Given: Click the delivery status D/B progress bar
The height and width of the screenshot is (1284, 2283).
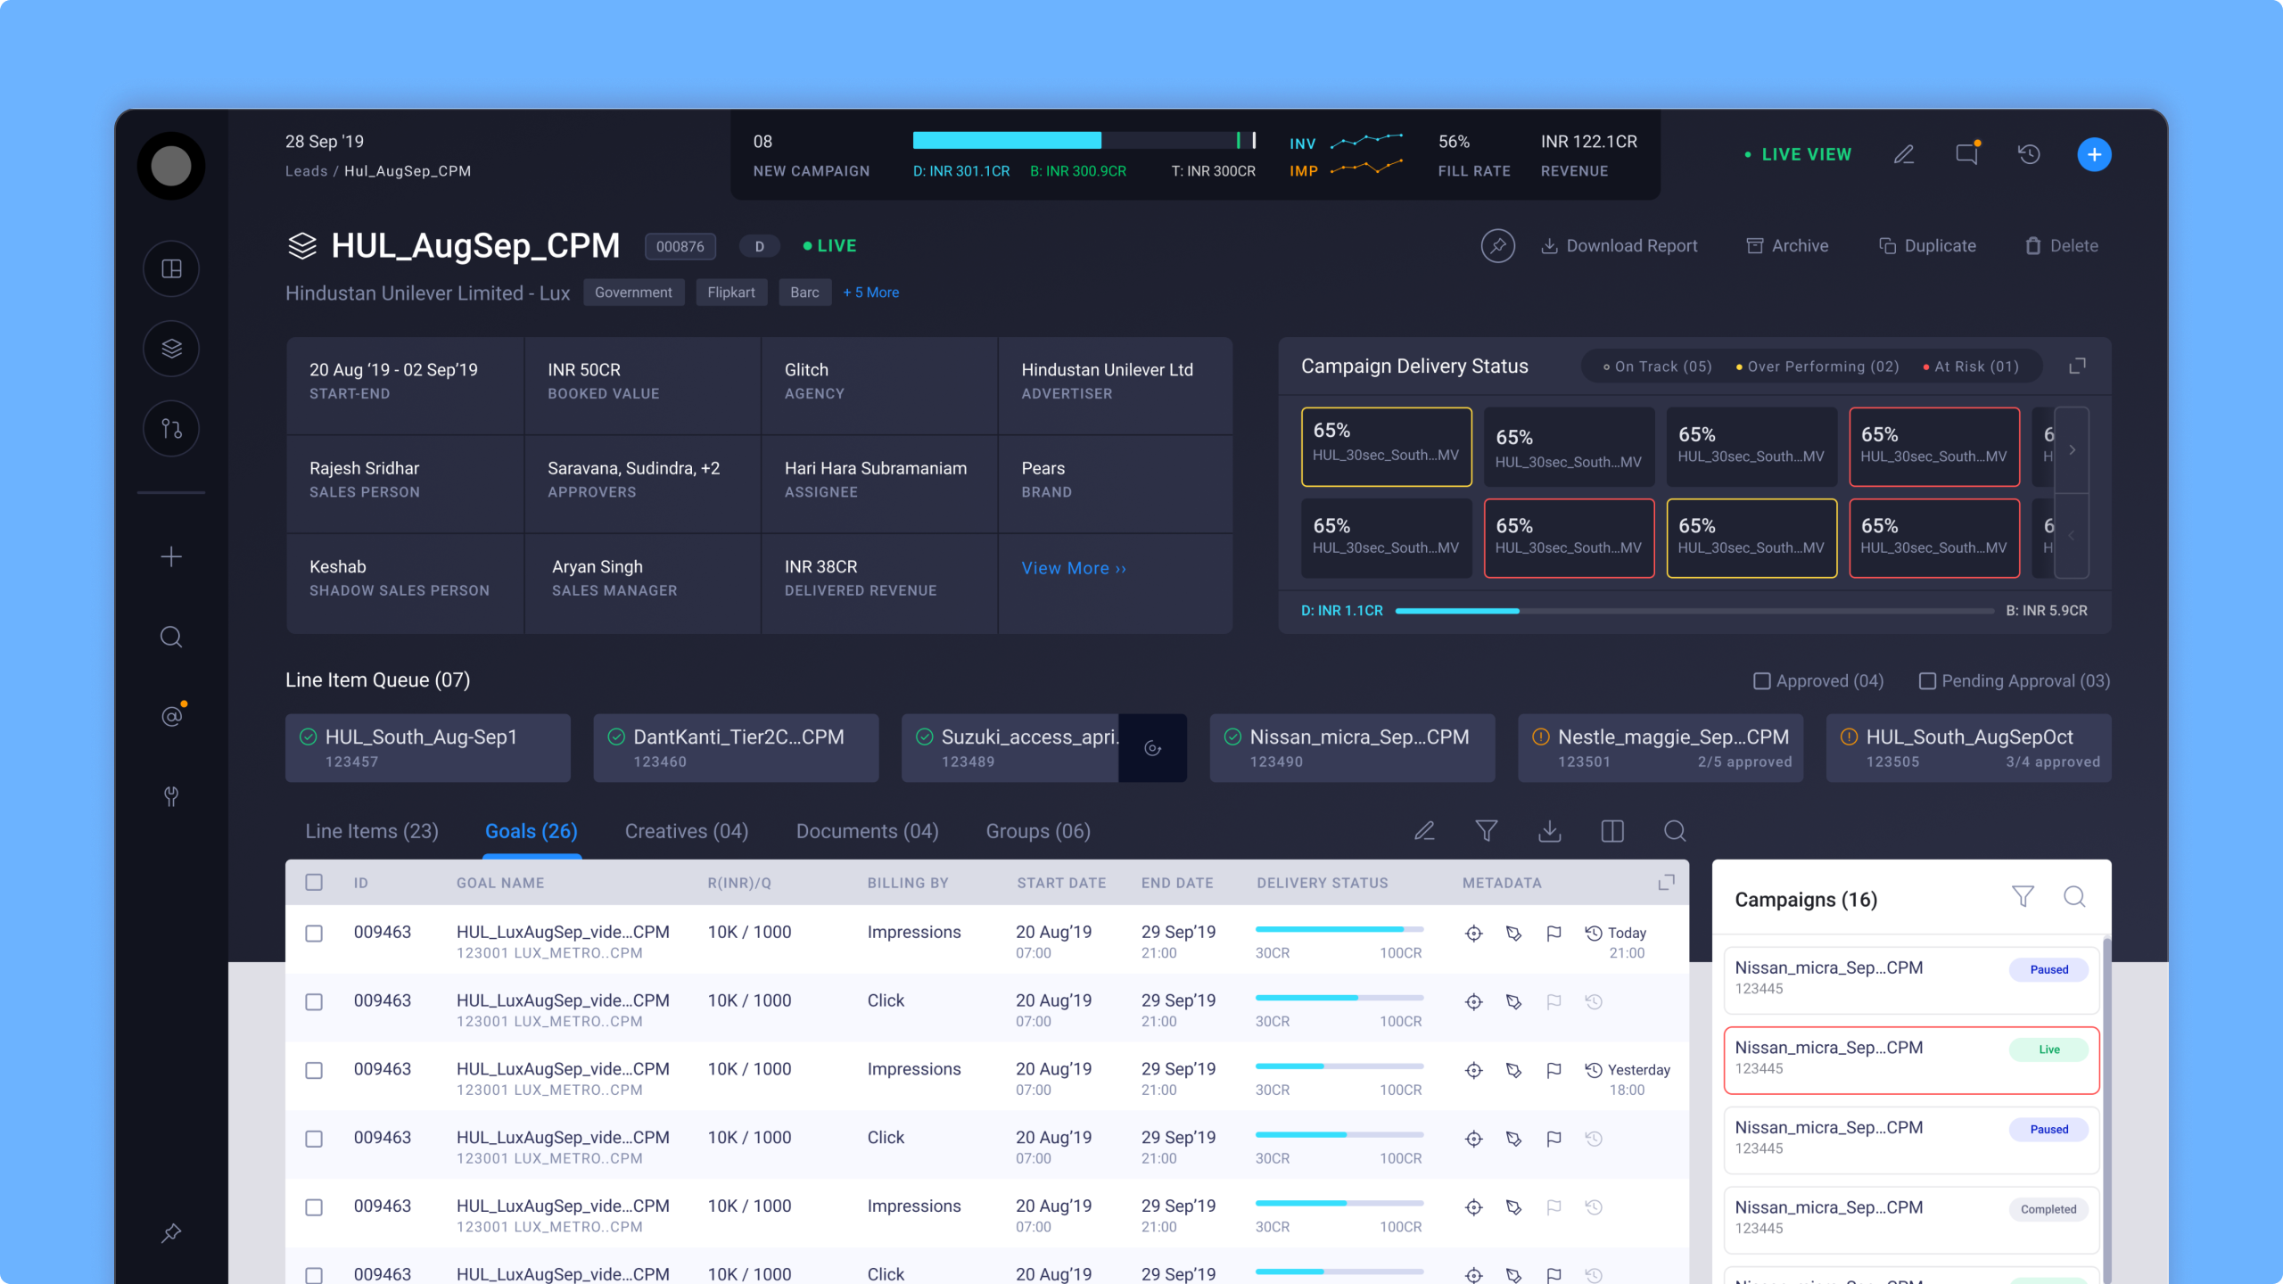Looking at the screenshot, I should 1694,611.
